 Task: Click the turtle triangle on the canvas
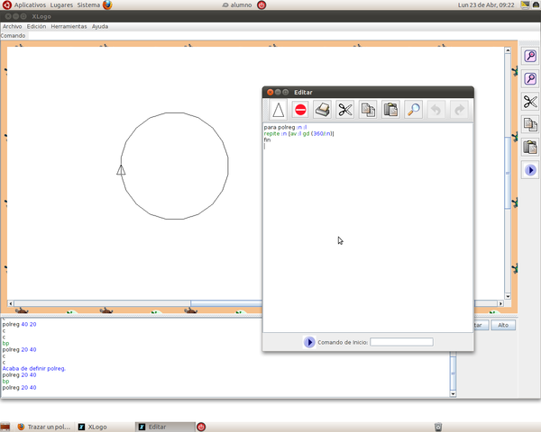pos(121,170)
